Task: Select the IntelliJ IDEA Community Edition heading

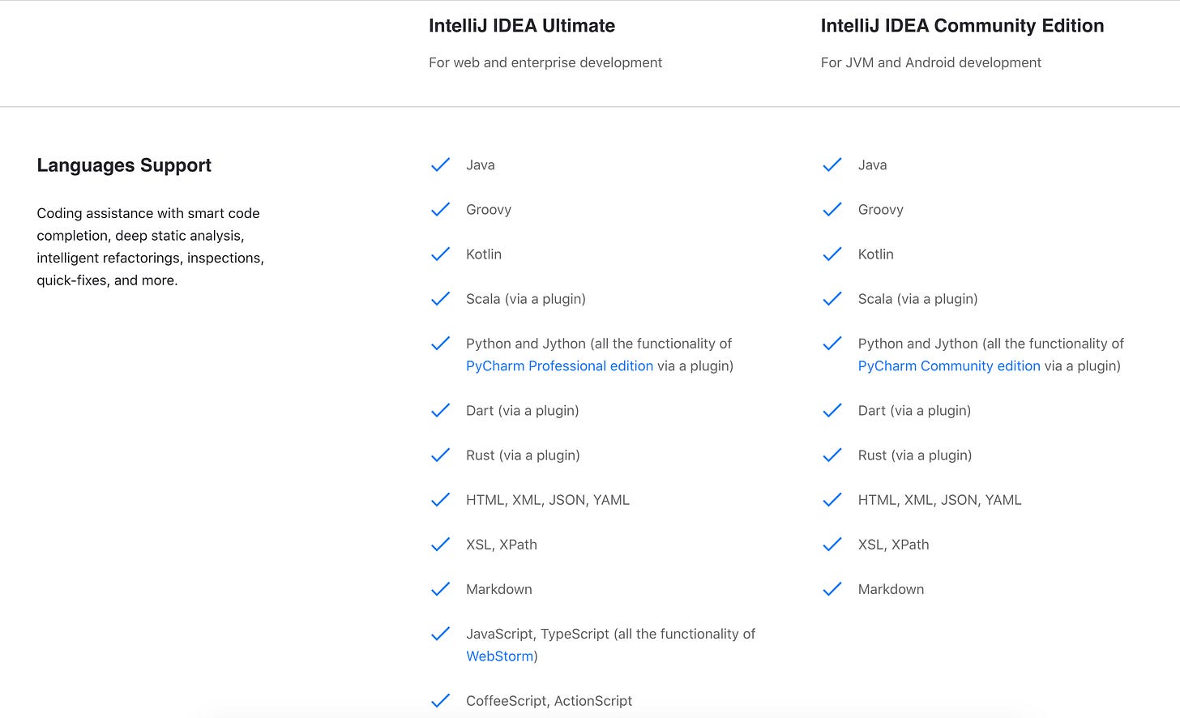Action: [x=962, y=26]
